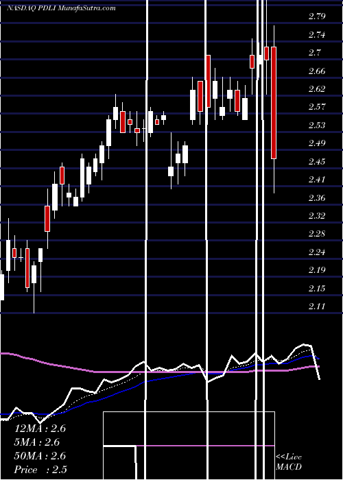Click the 2.79 price axis label
343x480 pixels.
pos(317,16)
